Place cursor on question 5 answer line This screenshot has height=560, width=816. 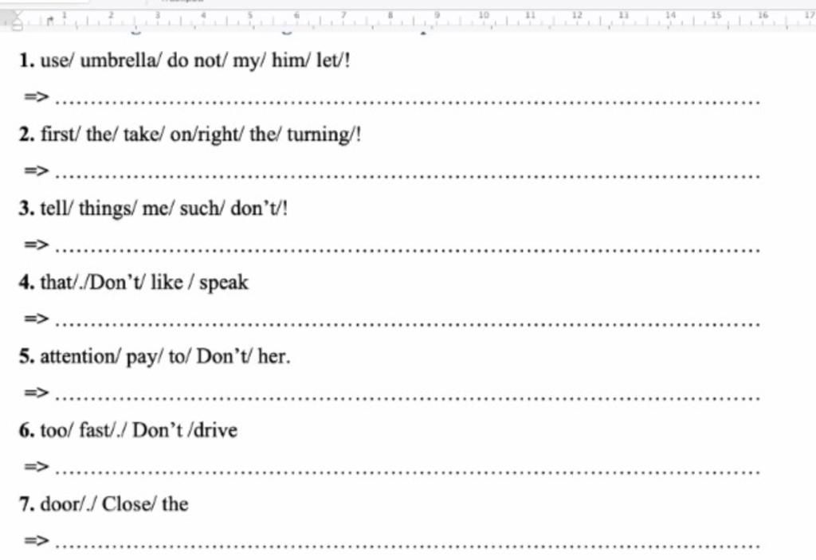coord(410,395)
